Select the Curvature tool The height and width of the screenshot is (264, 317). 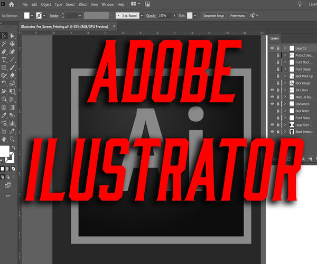click(x=12, y=52)
